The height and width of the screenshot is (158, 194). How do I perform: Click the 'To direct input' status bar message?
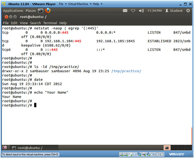tap(30, 154)
